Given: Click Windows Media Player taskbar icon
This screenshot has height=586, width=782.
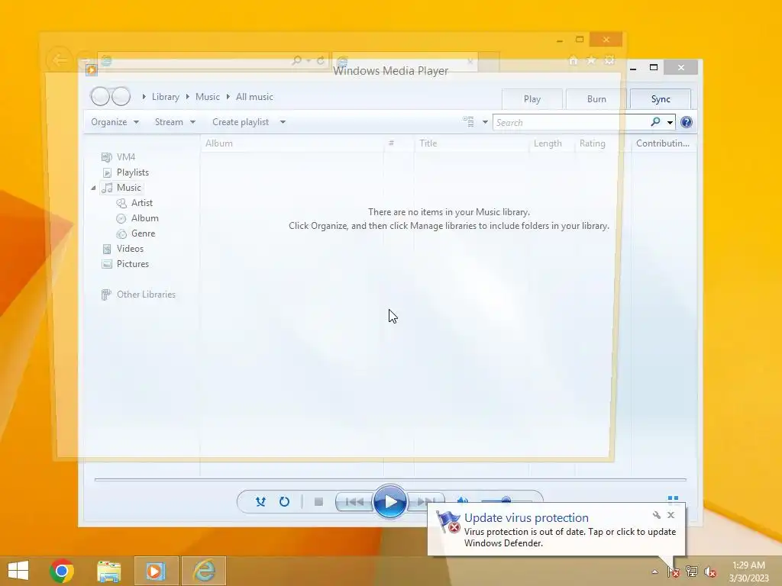Looking at the screenshot, I should [156, 571].
